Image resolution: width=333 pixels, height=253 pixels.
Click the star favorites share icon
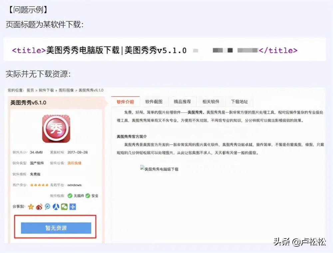31,206
